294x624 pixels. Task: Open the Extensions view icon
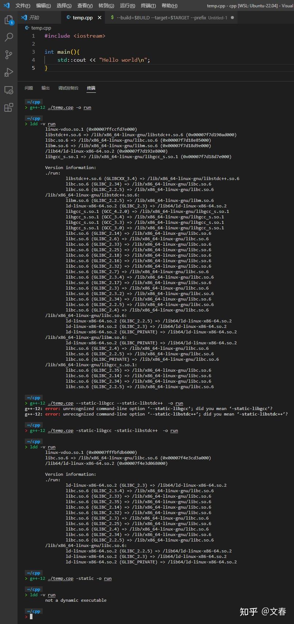coord(8,108)
